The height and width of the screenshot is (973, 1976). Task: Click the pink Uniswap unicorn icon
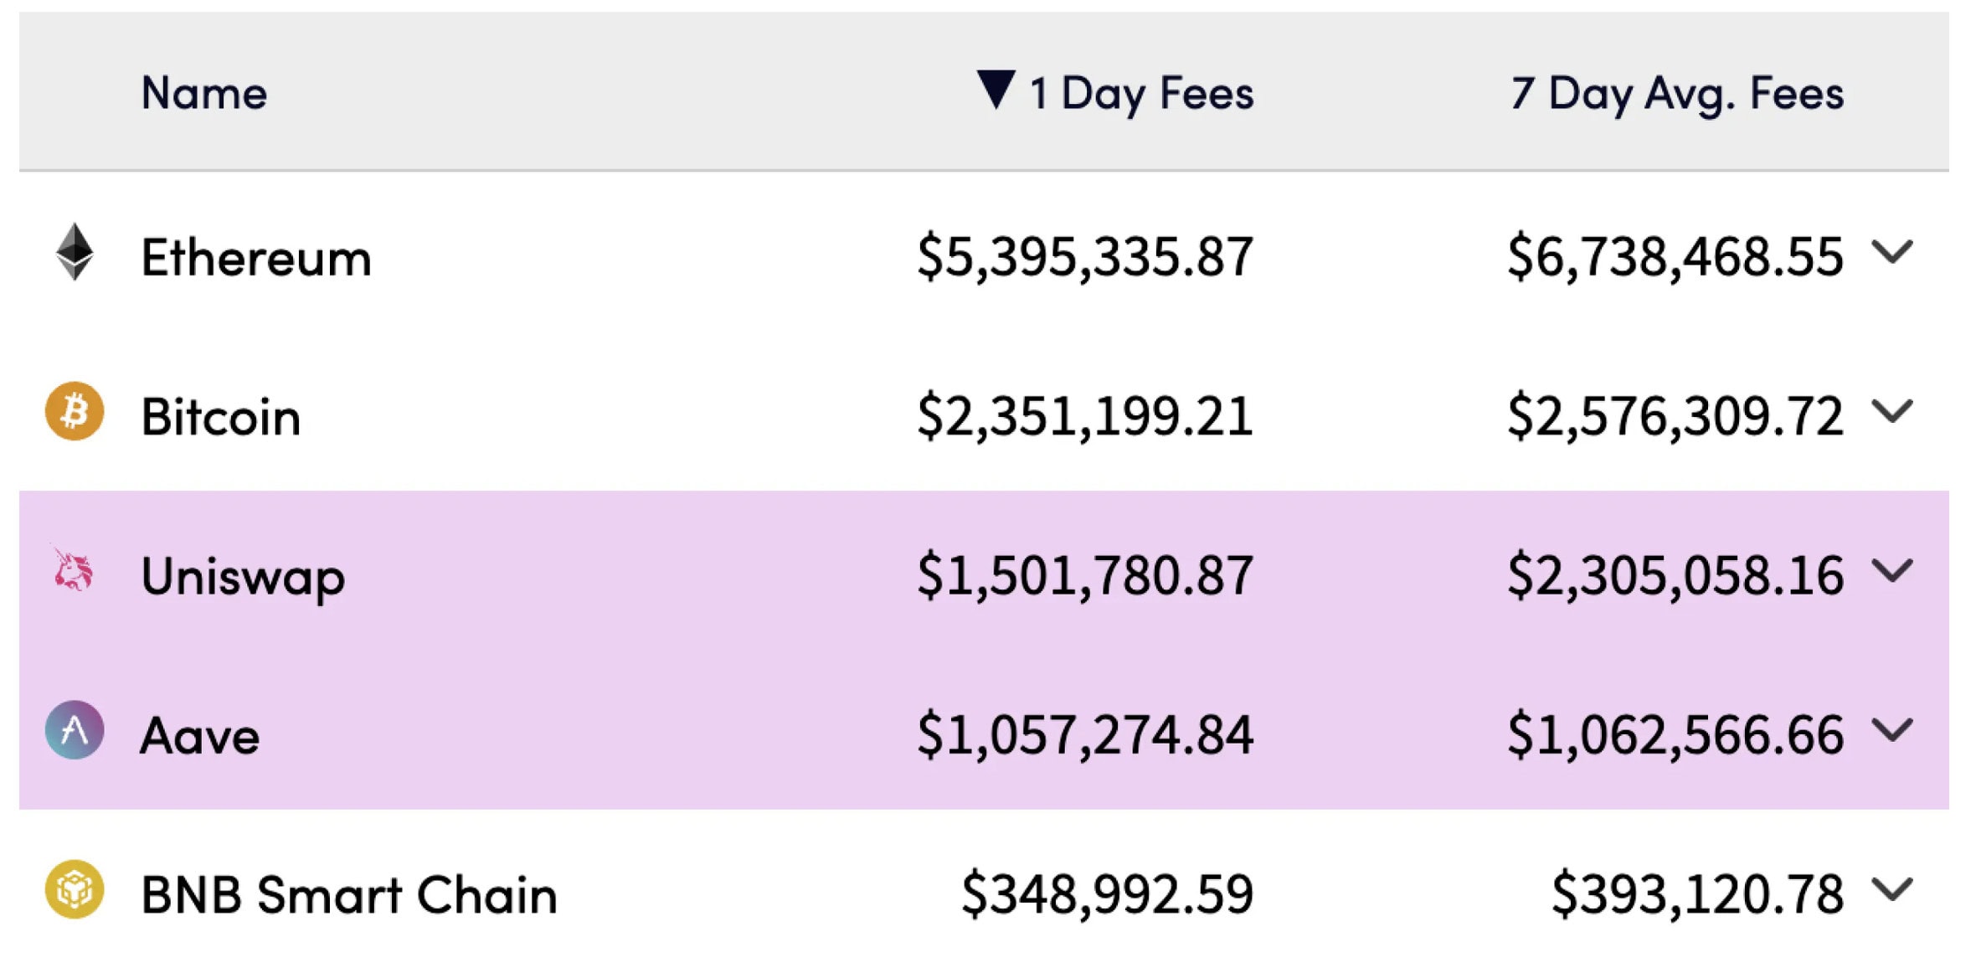pyautogui.click(x=72, y=569)
